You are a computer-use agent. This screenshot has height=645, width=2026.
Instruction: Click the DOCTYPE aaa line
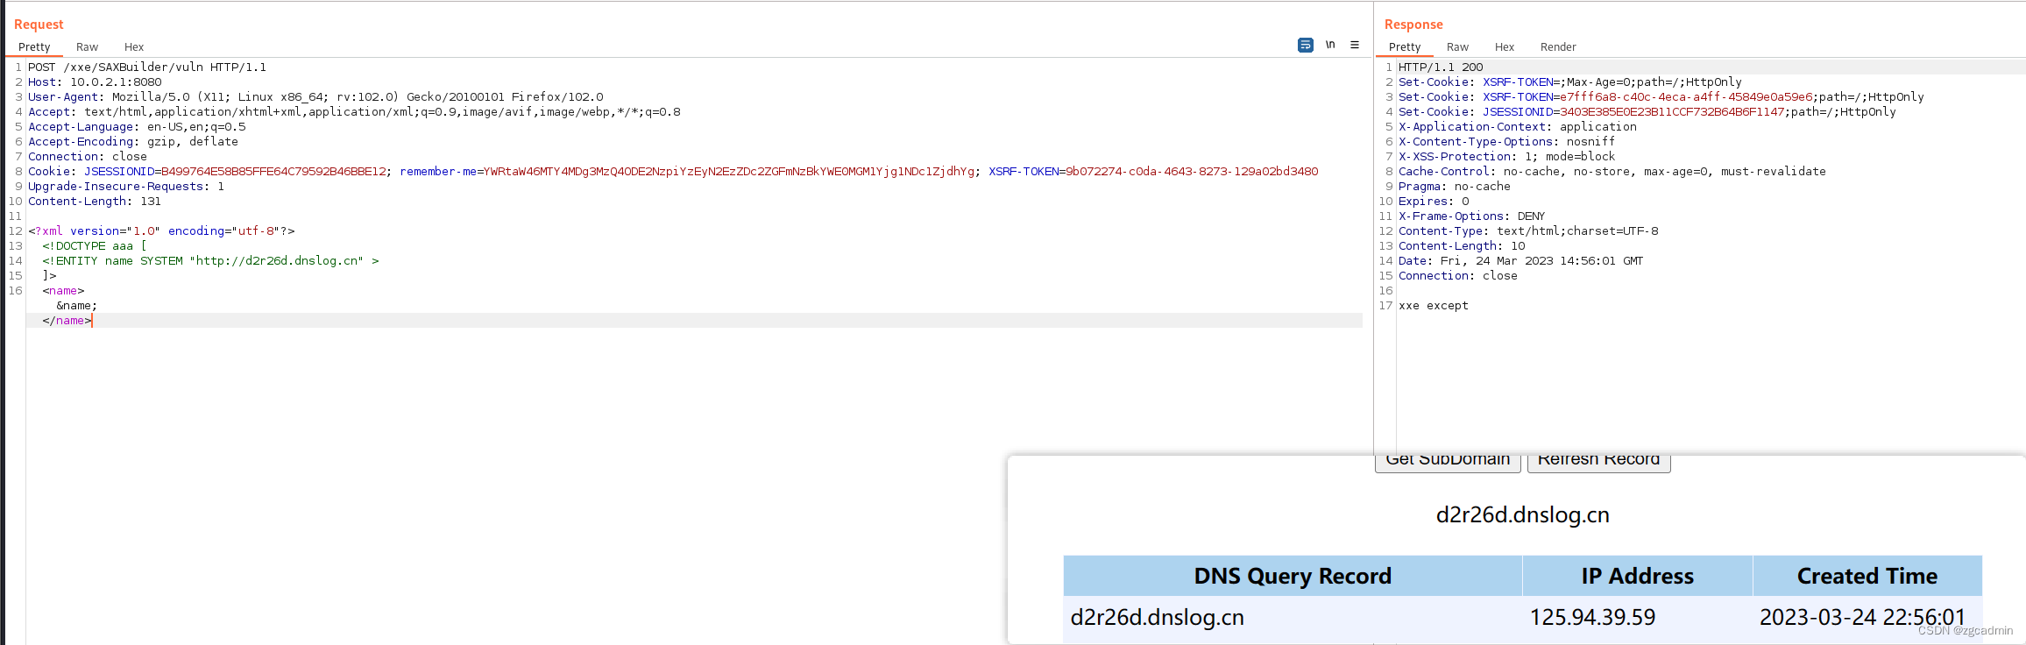click(95, 246)
